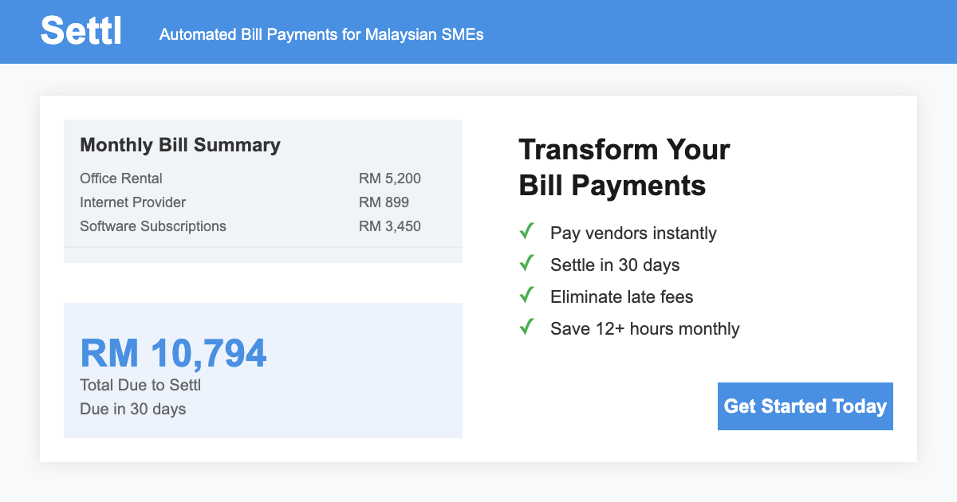Click the RM 3,450 amount
Viewport: 957px width, 502px height.
tap(389, 226)
